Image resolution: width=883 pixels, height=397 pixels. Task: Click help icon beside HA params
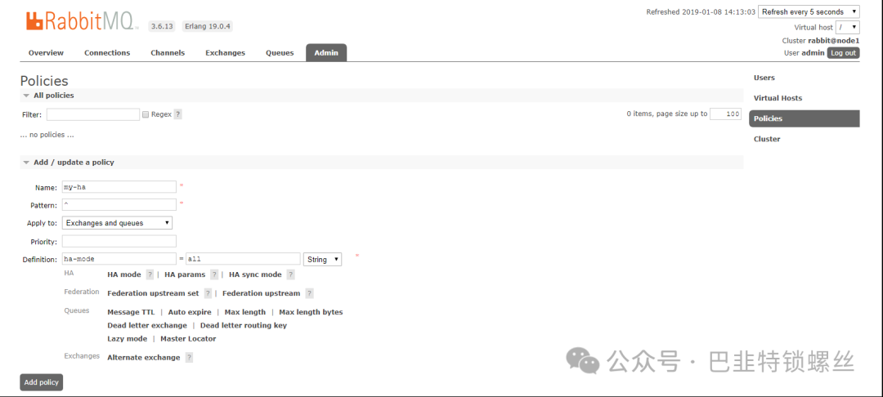214,274
